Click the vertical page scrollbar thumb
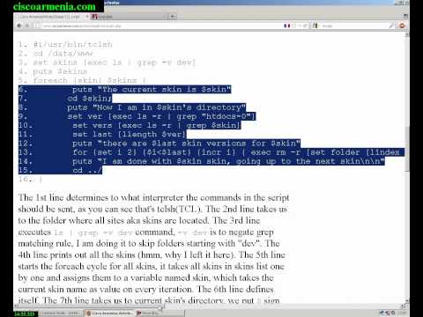The height and width of the screenshot is (317, 423). tap(407, 149)
